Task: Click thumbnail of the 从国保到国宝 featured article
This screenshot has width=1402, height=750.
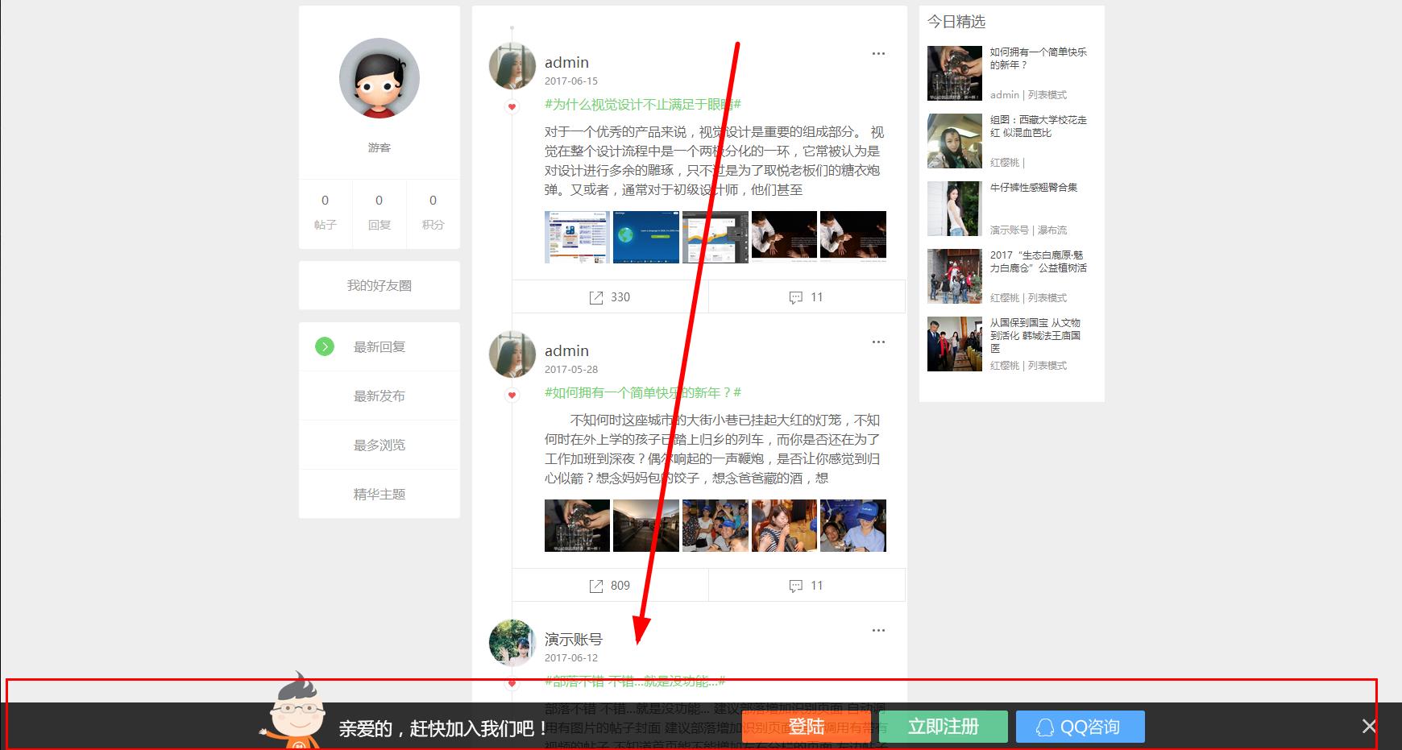Action: click(955, 344)
